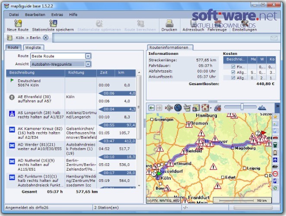Close the Köln > Berlin route tab

pyautogui.click(x=46, y=38)
